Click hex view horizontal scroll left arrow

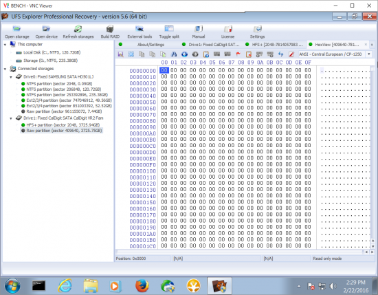click(x=366, y=252)
